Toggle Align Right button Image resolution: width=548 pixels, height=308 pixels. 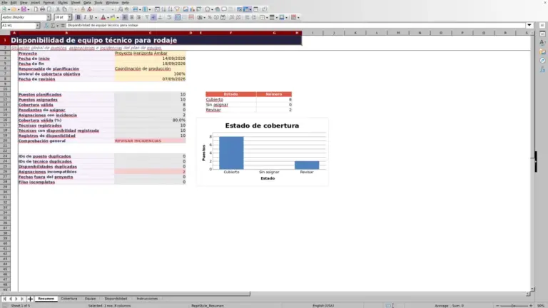(138, 17)
